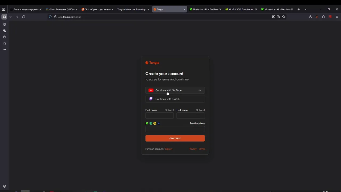Click the blue play icon above email
341x192 pixels.
tap(159, 123)
